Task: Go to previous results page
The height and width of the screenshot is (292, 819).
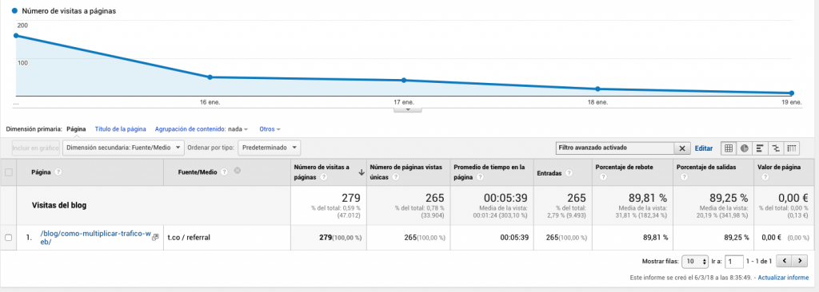Action: pos(785,260)
